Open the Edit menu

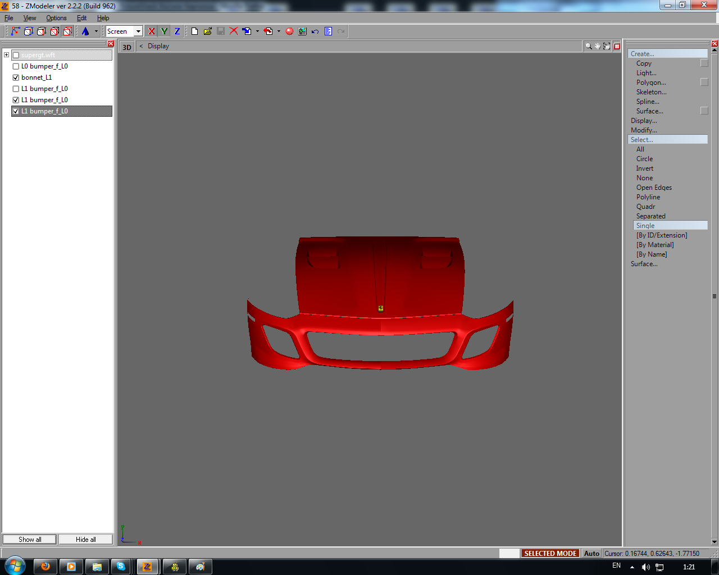coord(81,18)
